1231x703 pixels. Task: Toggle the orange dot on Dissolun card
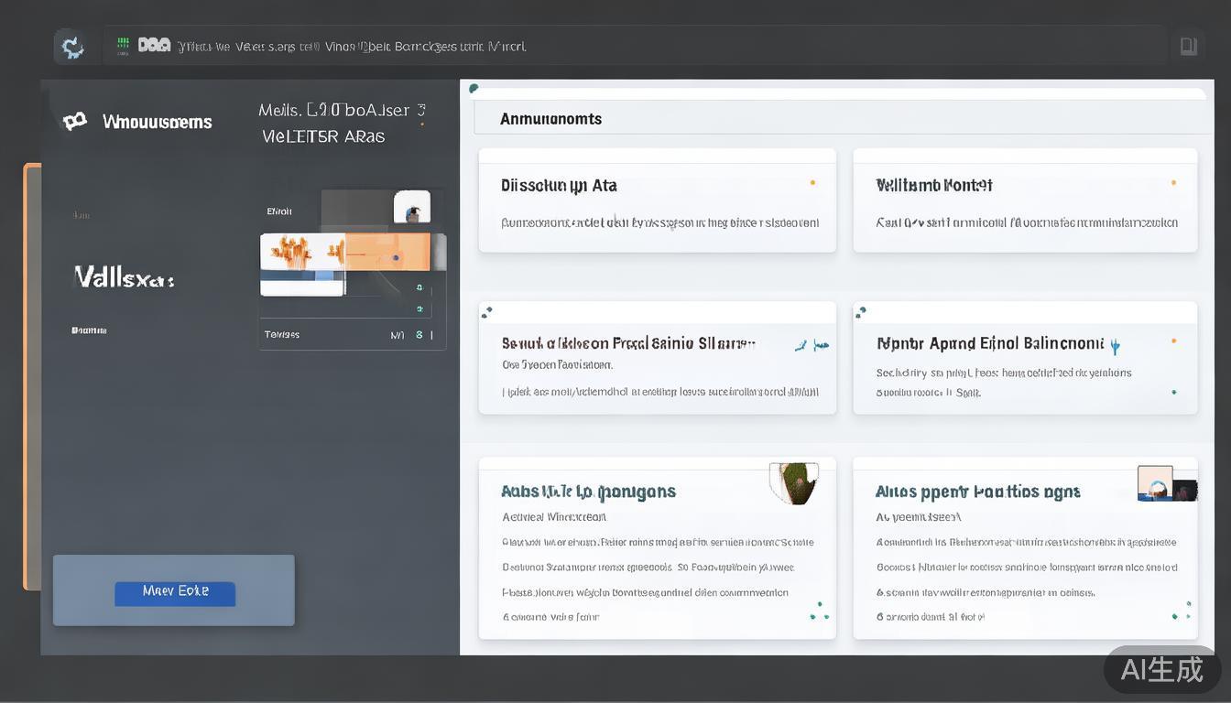pos(812,182)
